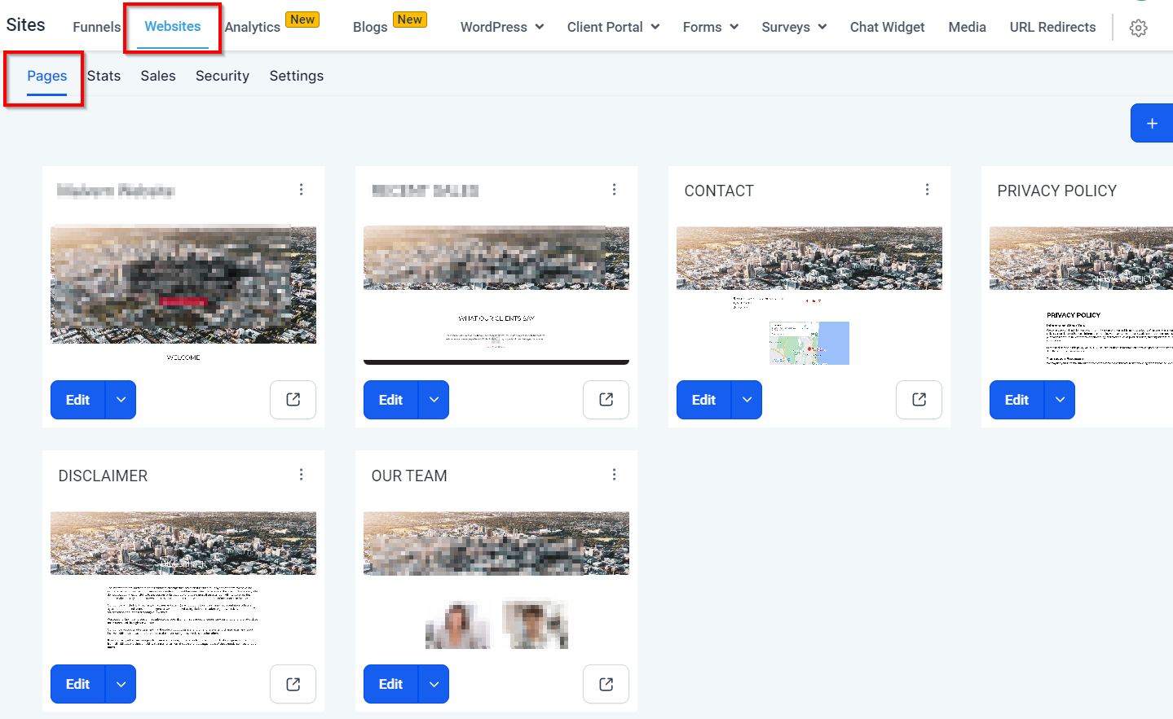Click the blue plus add page button
The width and height of the screenshot is (1173, 719).
pyautogui.click(x=1152, y=123)
